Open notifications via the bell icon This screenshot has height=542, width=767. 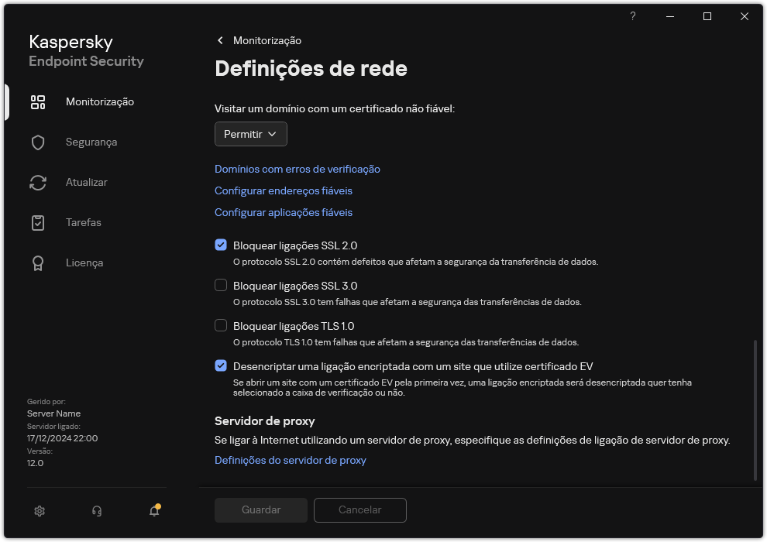(153, 512)
